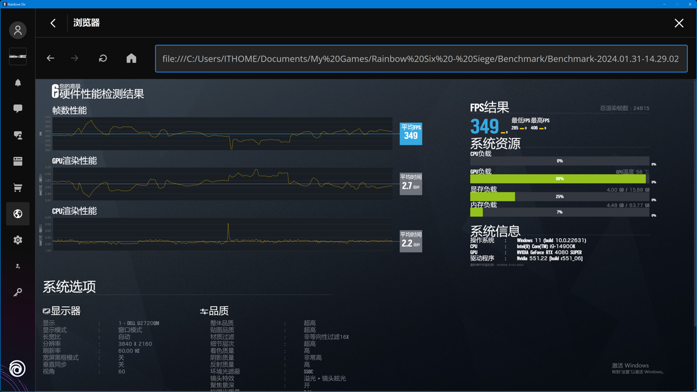
Task: Click the 显示器 section monitor icon
Action: (x=46, y=311)
